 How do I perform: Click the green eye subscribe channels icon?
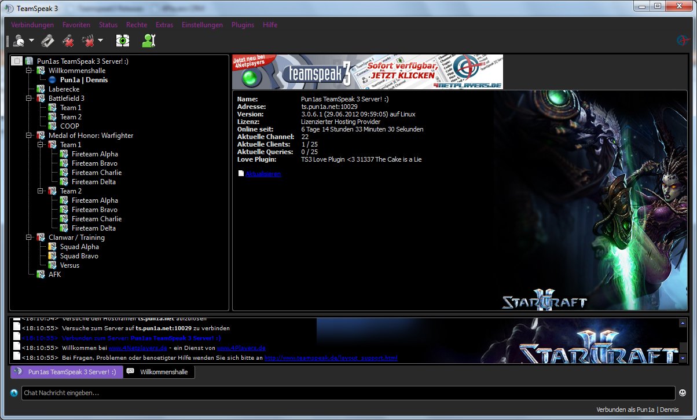coord(122,41)
